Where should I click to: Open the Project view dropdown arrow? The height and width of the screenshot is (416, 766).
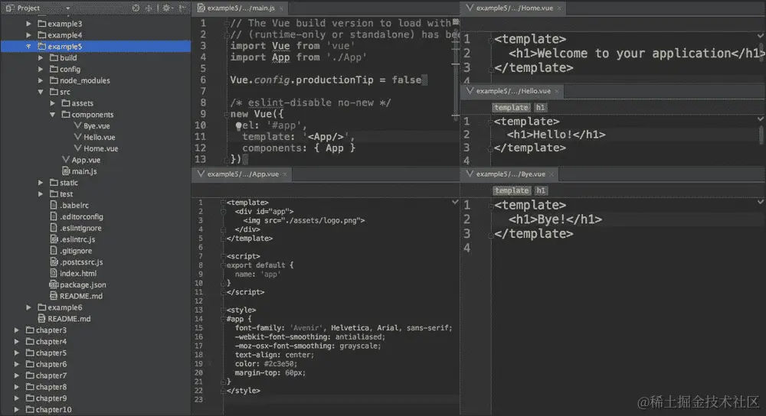[68, 8]
